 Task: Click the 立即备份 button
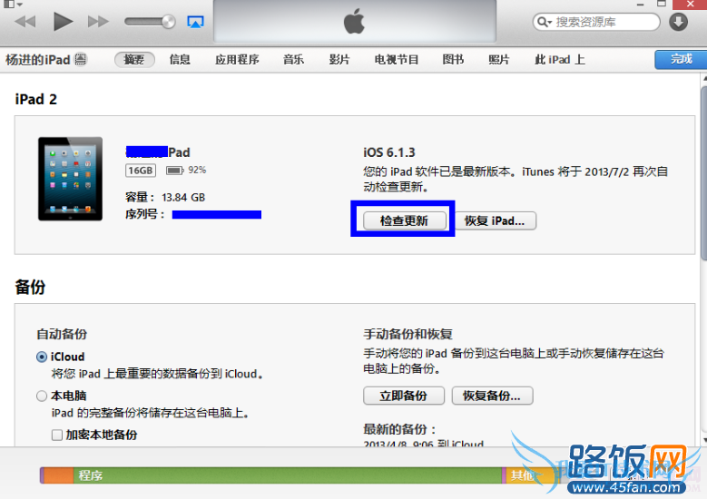(x=404, y=396)
